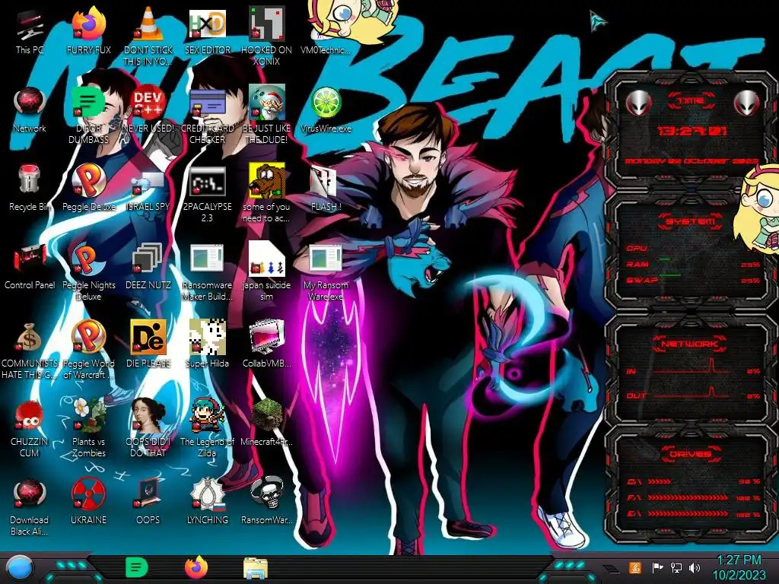Open the DEEZ NUTZ stacked windows shortcut

148,266
